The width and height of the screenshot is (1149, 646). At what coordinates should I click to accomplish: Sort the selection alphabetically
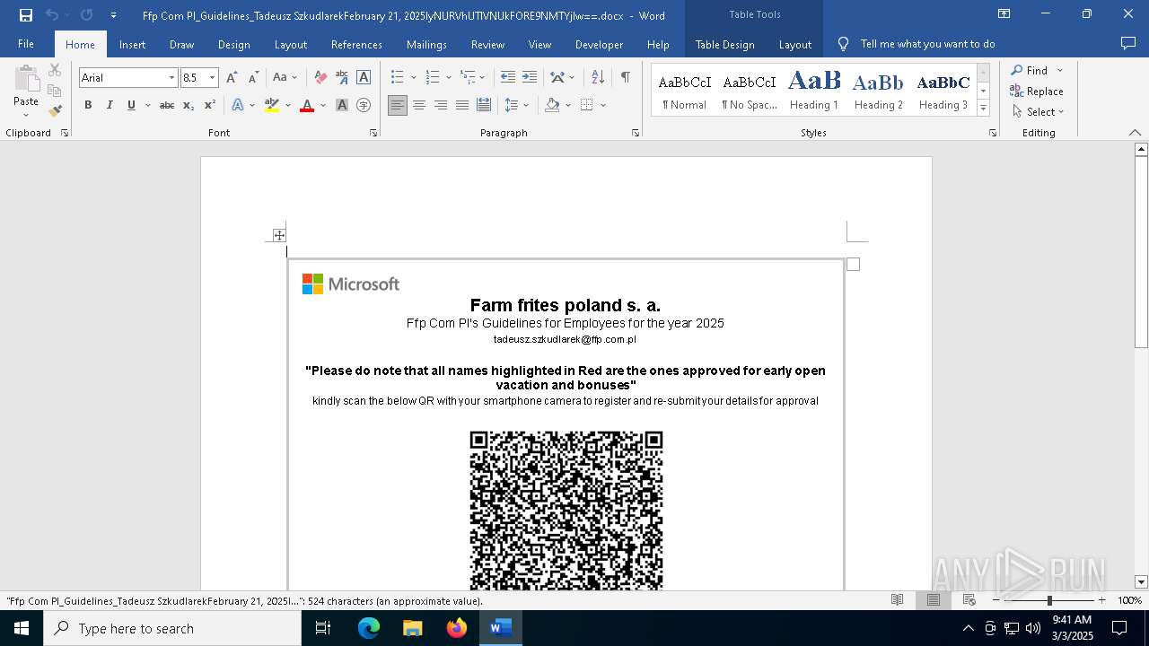click(598, 78)
